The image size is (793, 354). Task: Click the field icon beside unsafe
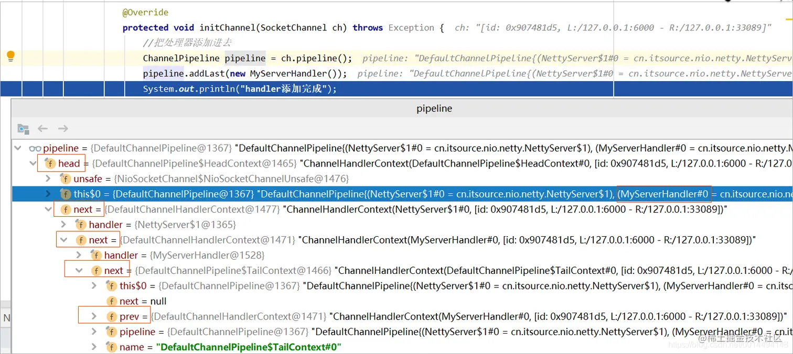(x=66, y=179)
